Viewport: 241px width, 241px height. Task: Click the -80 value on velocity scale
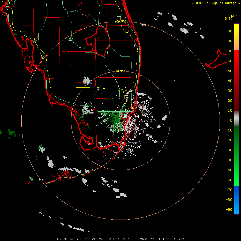coord(229,200)
